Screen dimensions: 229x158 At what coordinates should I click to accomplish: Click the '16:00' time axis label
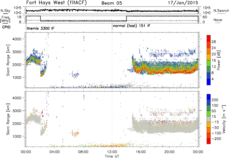point(141,152)
